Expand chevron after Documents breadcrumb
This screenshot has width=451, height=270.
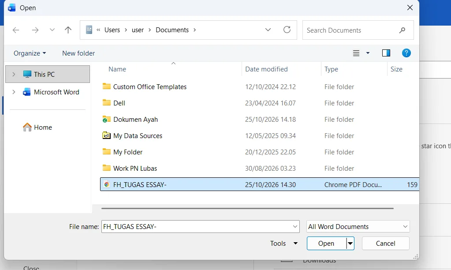click(x=195, y=30)
